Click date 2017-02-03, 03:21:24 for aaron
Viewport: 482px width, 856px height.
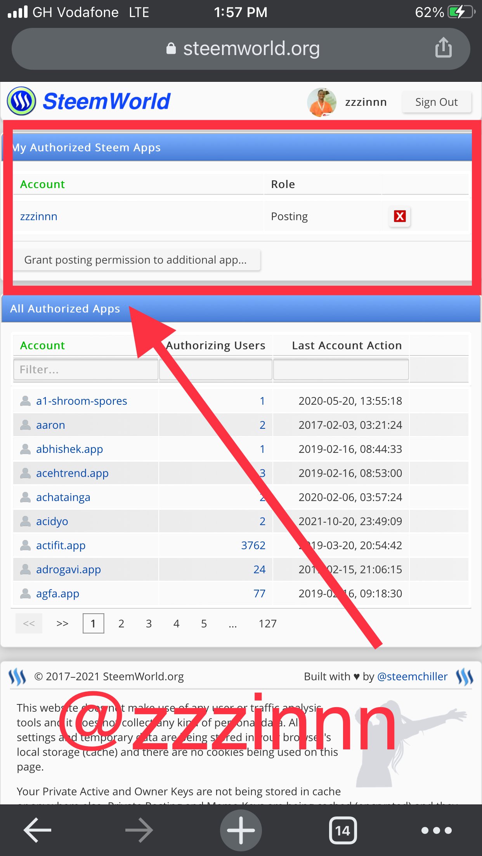pyautogui.click(x=350, y=425)
